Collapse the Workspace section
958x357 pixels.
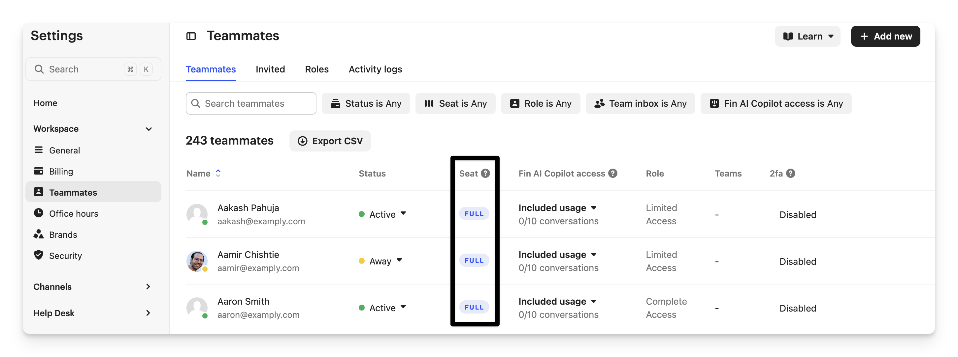tap(149, 129)
